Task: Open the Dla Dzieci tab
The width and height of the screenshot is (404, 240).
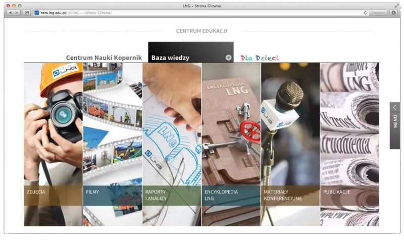Action: point(259,58)
